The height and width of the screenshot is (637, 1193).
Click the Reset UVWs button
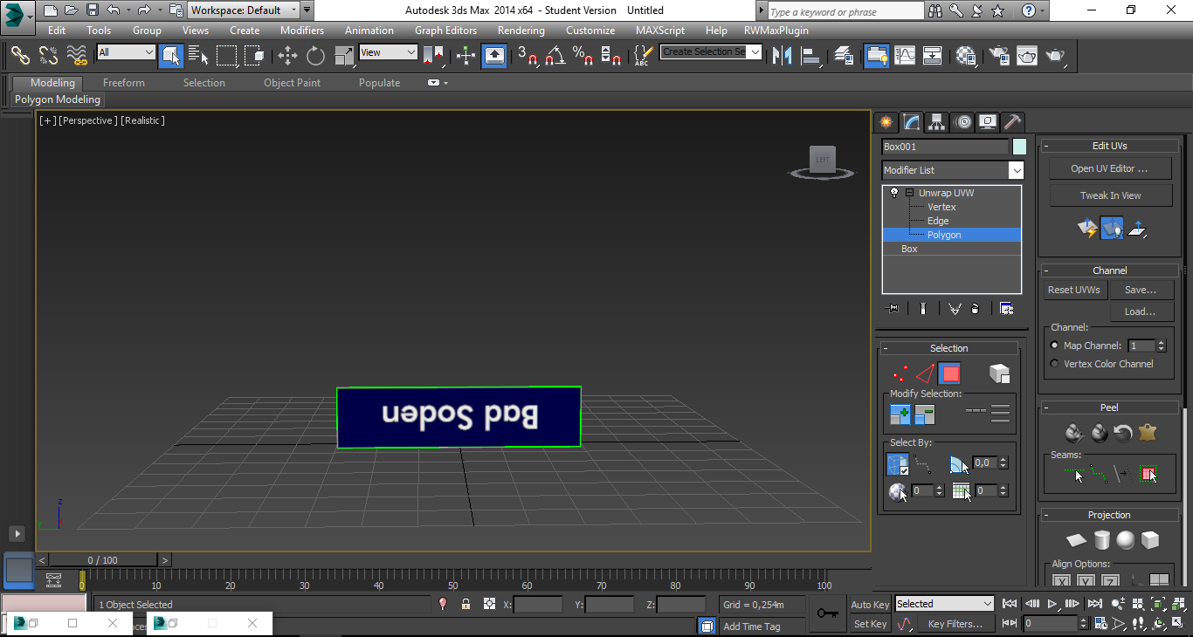(1074, 290)
